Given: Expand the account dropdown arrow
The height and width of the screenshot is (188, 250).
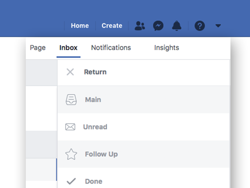Looking at the screenshot, I should (218, 26).
